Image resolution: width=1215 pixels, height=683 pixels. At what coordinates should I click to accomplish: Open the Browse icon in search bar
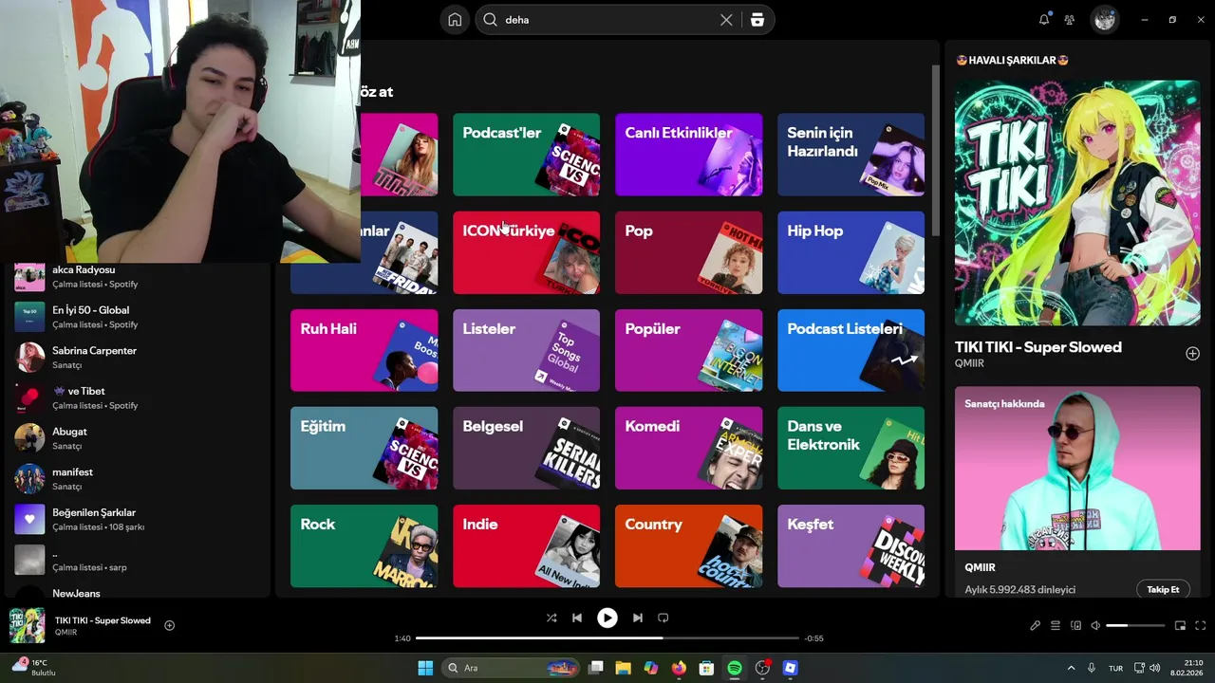(757, 20)
